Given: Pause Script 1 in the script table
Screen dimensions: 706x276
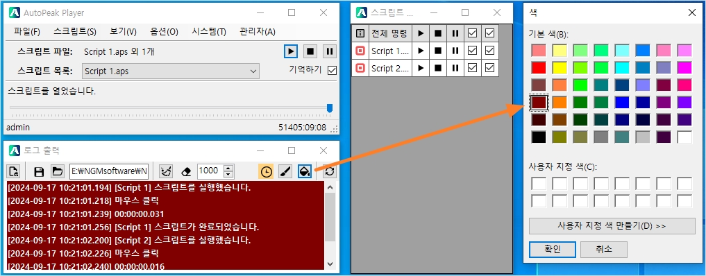Looking at the screenshot, I should coord(455,51).
